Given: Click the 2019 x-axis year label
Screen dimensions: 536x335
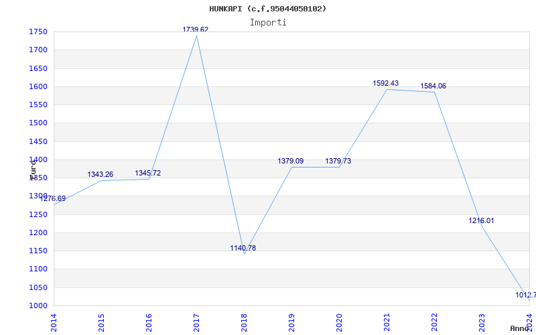Looking at the screenshot, I should 291,322.
